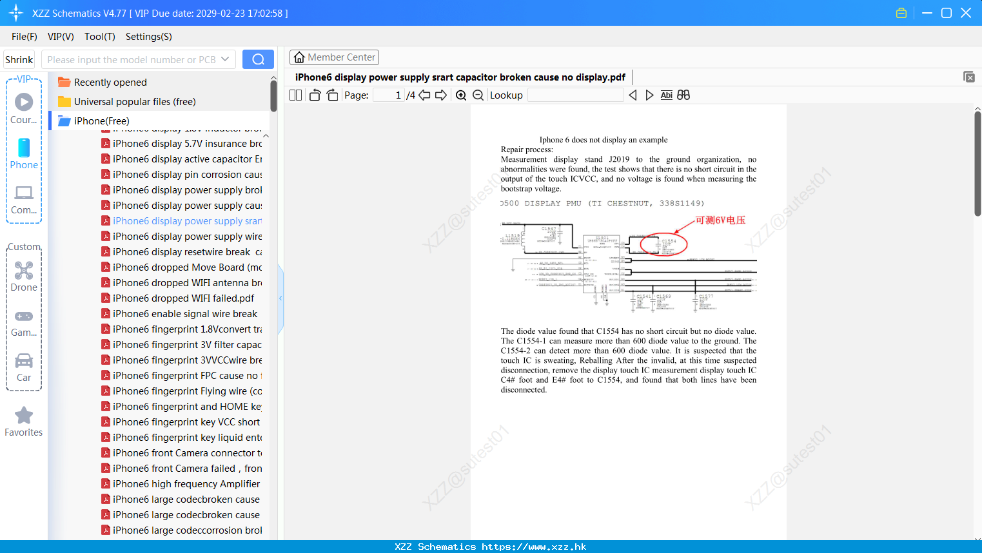
Task: Open iPhone6 display resetwire break file
Action: coord(181,252)
